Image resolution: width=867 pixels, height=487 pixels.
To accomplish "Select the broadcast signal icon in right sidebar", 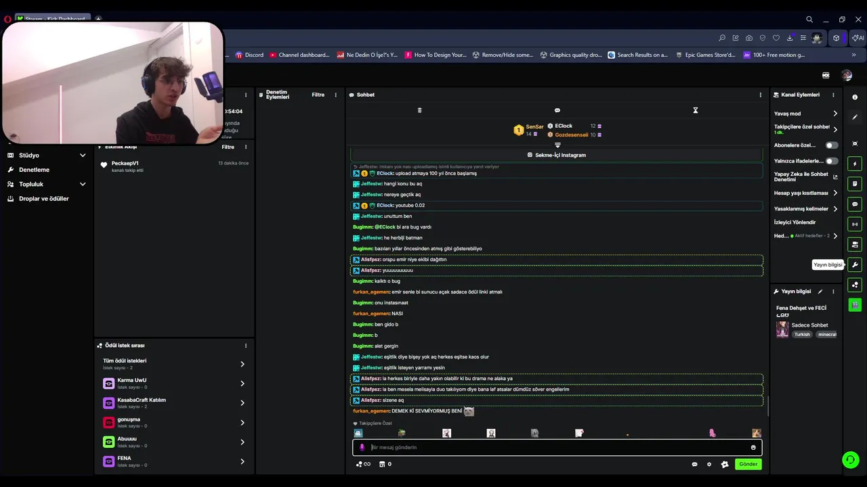I will [855, 224].
